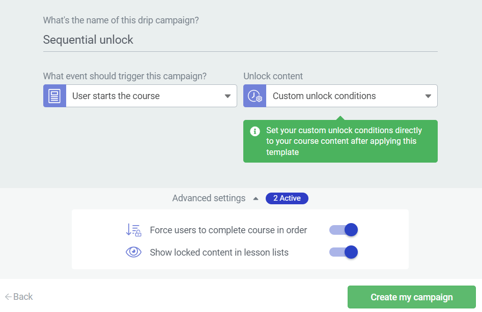Viewport: 482px width, 312px height.
Task: Click the arrow on the trigger event dropdown
Action: (x=228, y=97)
